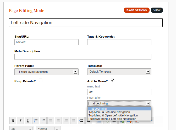
Task: Open the Parent Page dropdown
Action: pyautogui.click(x=46, y=72)
